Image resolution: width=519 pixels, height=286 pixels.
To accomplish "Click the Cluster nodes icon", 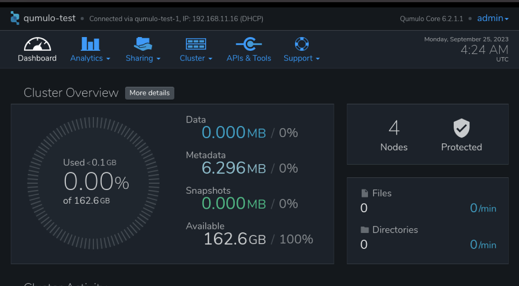I will pos(196,44).
